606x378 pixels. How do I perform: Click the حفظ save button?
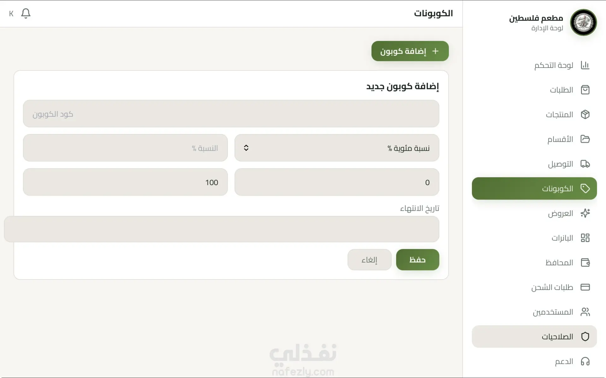pyautogui.click(x=417, y=260)
